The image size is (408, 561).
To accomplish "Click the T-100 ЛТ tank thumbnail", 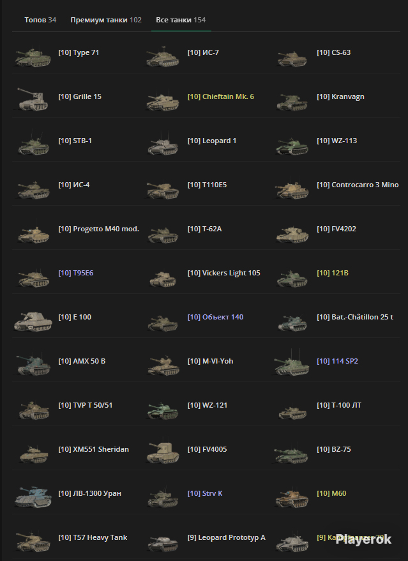I will pos(292,412).
